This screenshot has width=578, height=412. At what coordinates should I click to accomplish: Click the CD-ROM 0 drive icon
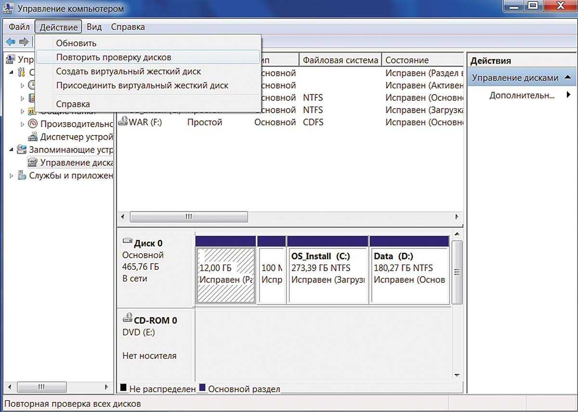click(x=128, y=319)
